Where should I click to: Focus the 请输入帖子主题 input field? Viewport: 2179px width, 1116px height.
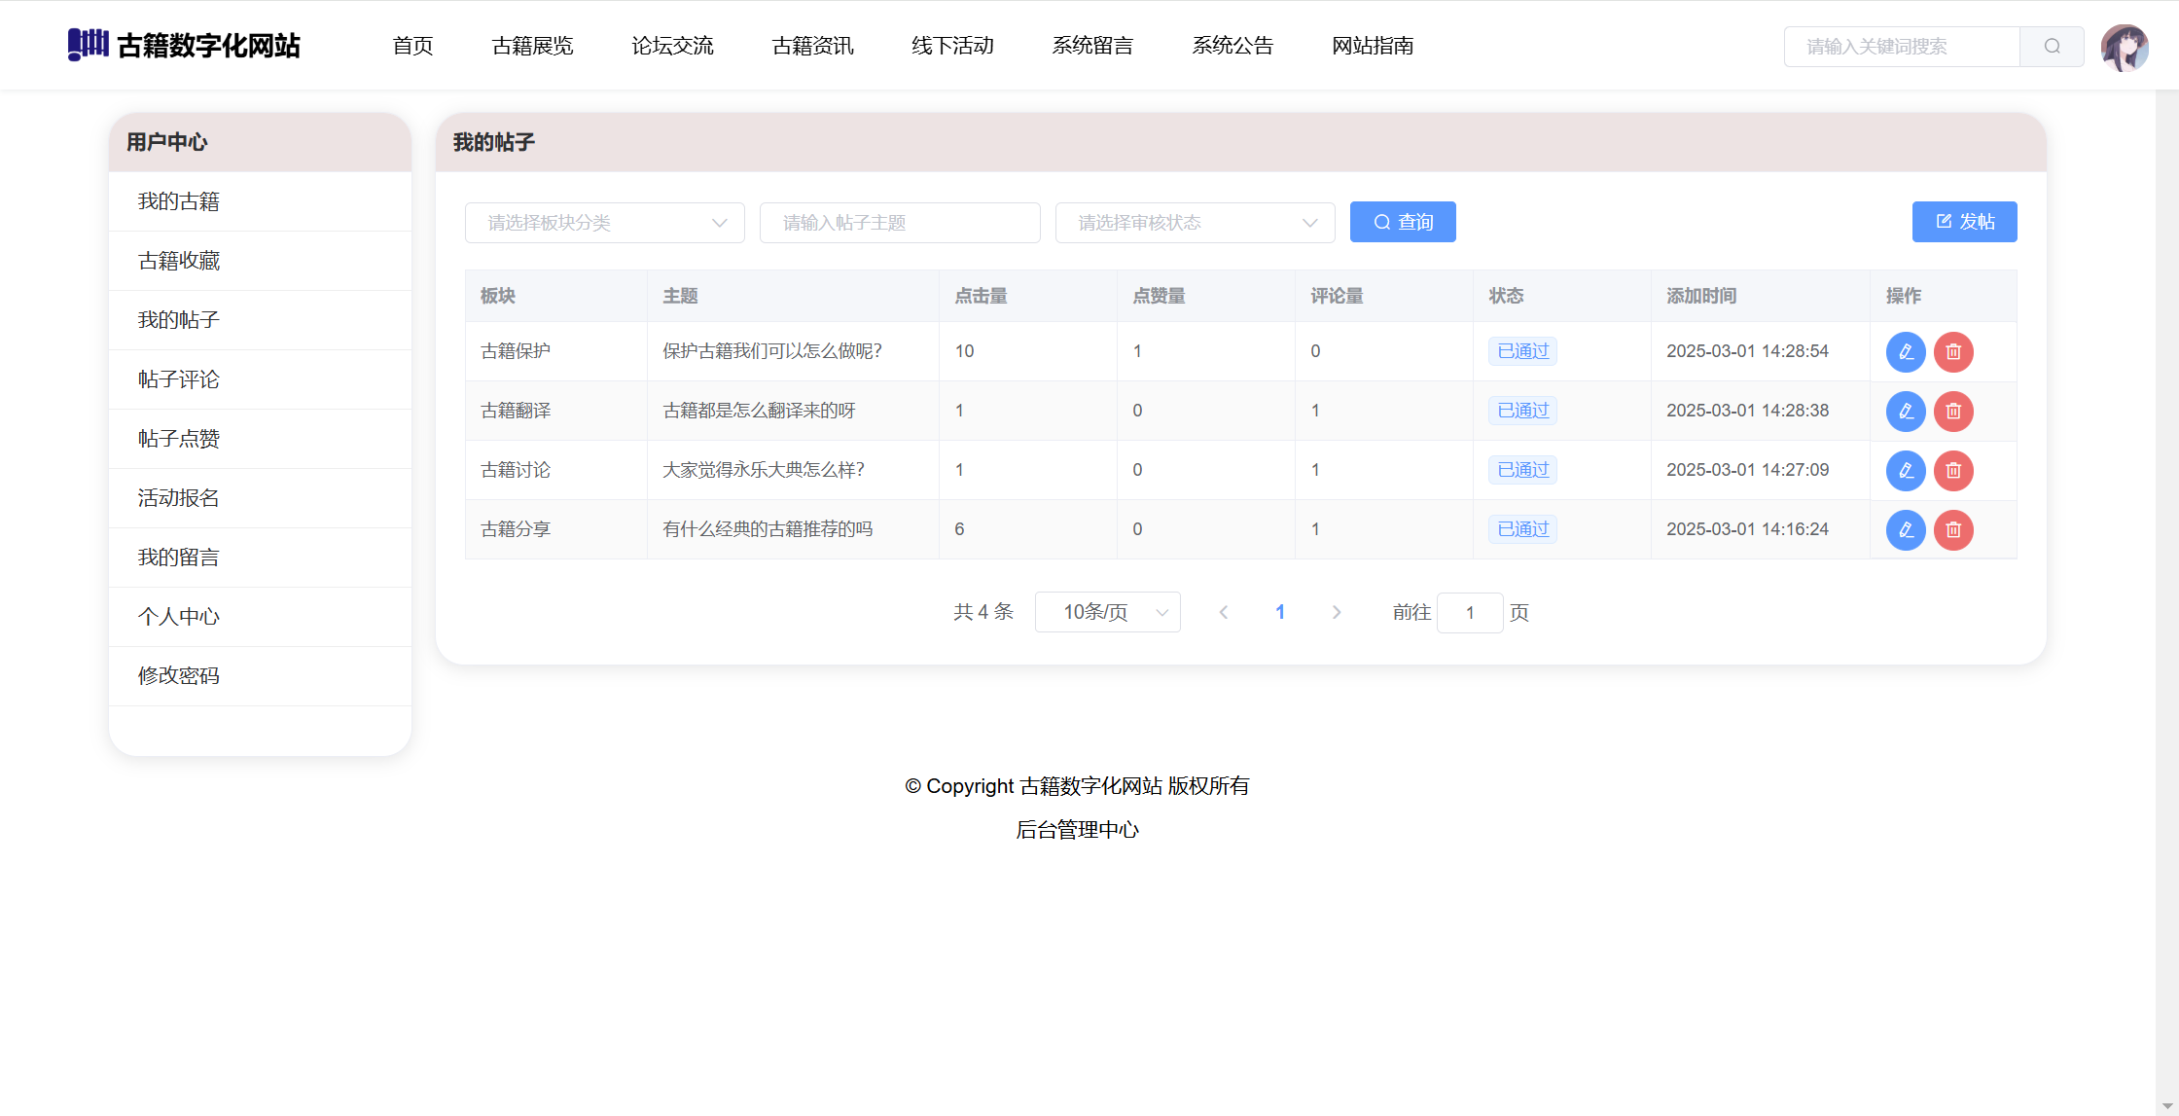pos(899,223)
